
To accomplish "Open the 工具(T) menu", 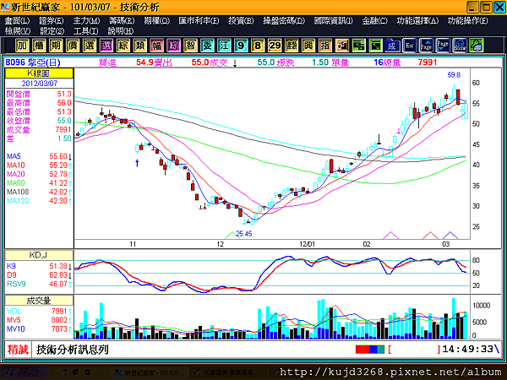I will pyautogui.click(x=85, y=31).
